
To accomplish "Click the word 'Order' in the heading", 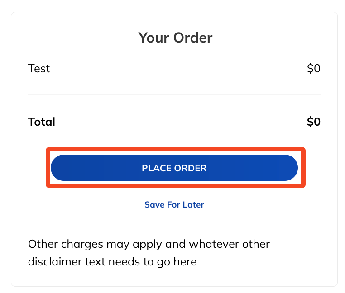I will click(x=194, y=38).
